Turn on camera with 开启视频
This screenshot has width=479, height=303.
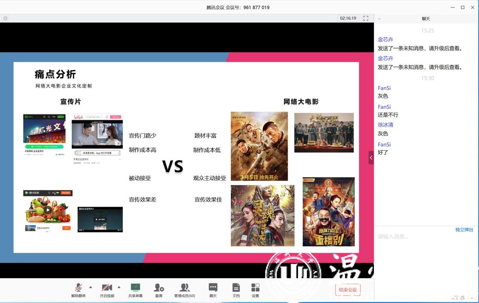(107, 290)
